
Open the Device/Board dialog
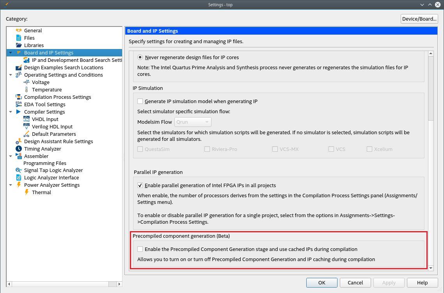tap(419, 19)
